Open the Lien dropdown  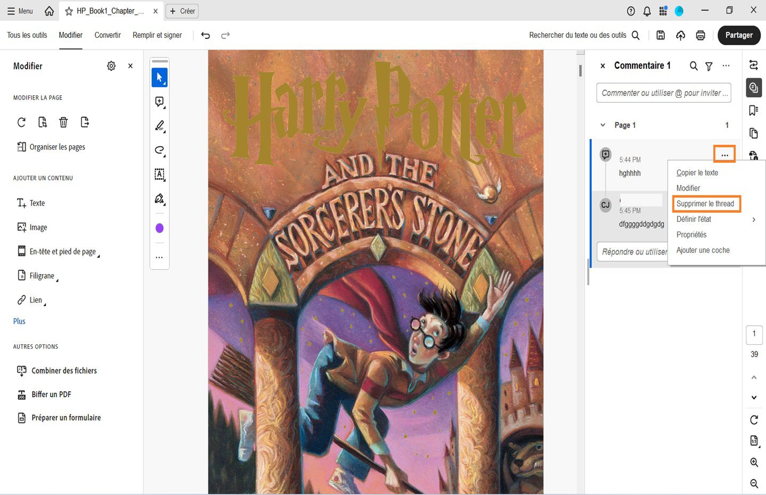point(31,300)
